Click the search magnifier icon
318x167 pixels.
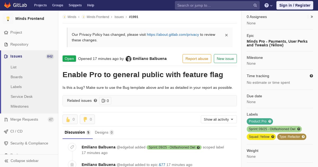tap(255, 5)
